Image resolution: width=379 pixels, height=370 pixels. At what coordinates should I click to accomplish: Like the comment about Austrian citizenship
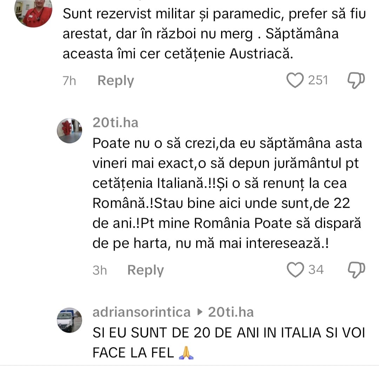(x=295, y=80)
